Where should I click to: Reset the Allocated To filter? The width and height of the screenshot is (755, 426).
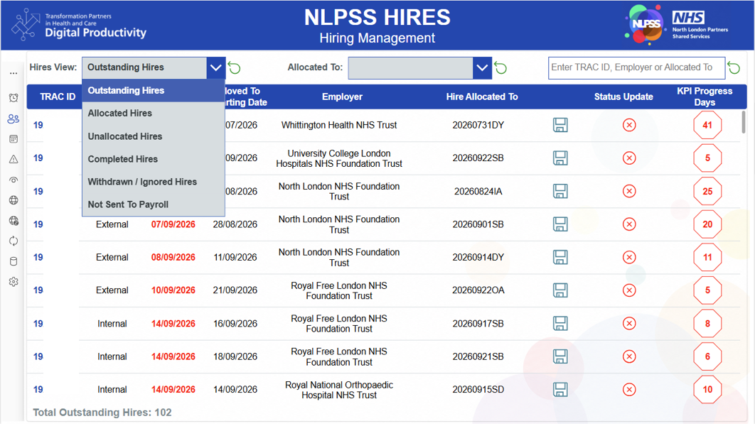point(500,67)
